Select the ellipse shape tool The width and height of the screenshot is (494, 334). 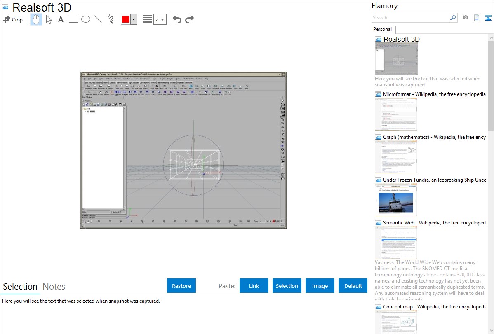tap(86, 19)
